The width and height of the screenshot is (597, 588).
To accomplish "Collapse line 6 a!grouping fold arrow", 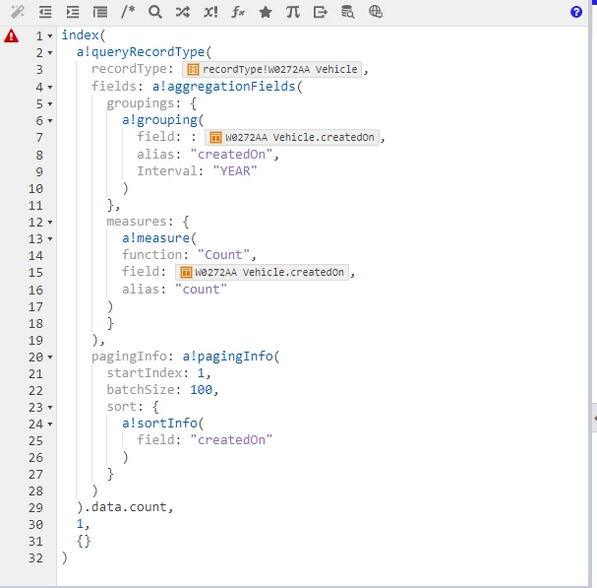I will pos(50,121).
